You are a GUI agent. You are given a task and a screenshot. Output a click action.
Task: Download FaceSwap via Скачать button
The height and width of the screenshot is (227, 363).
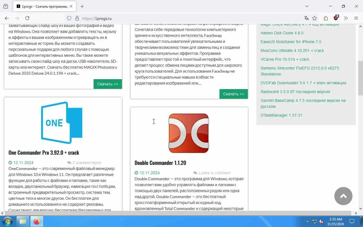tap(234, 94)
